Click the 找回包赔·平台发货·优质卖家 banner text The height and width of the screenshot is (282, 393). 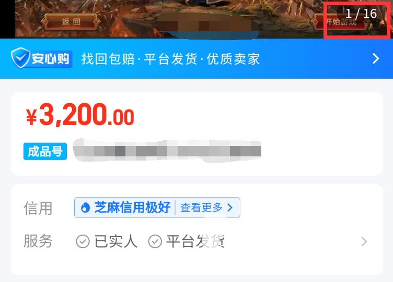point(171,59)
